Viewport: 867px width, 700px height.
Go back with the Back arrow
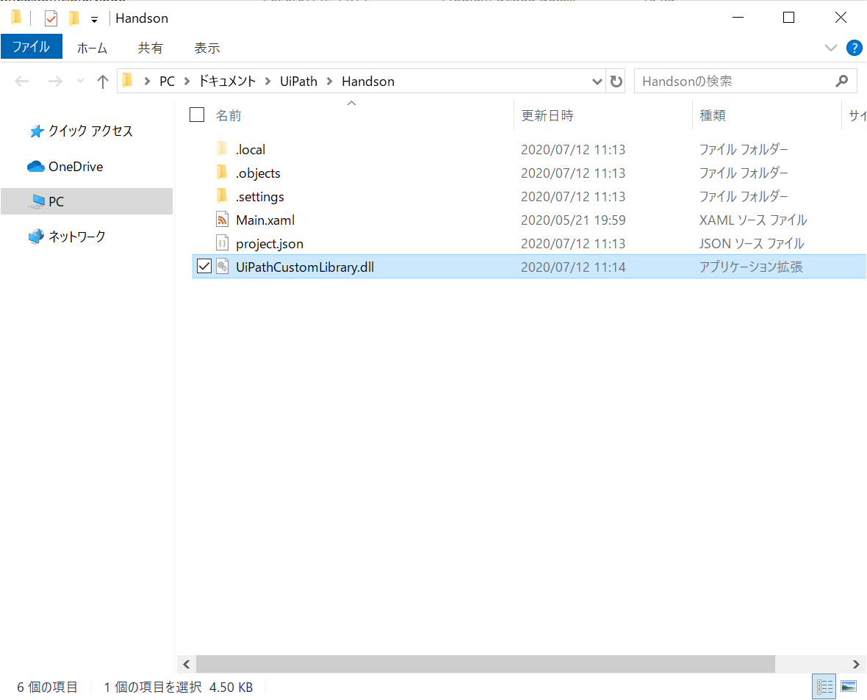tap(21, 82)
